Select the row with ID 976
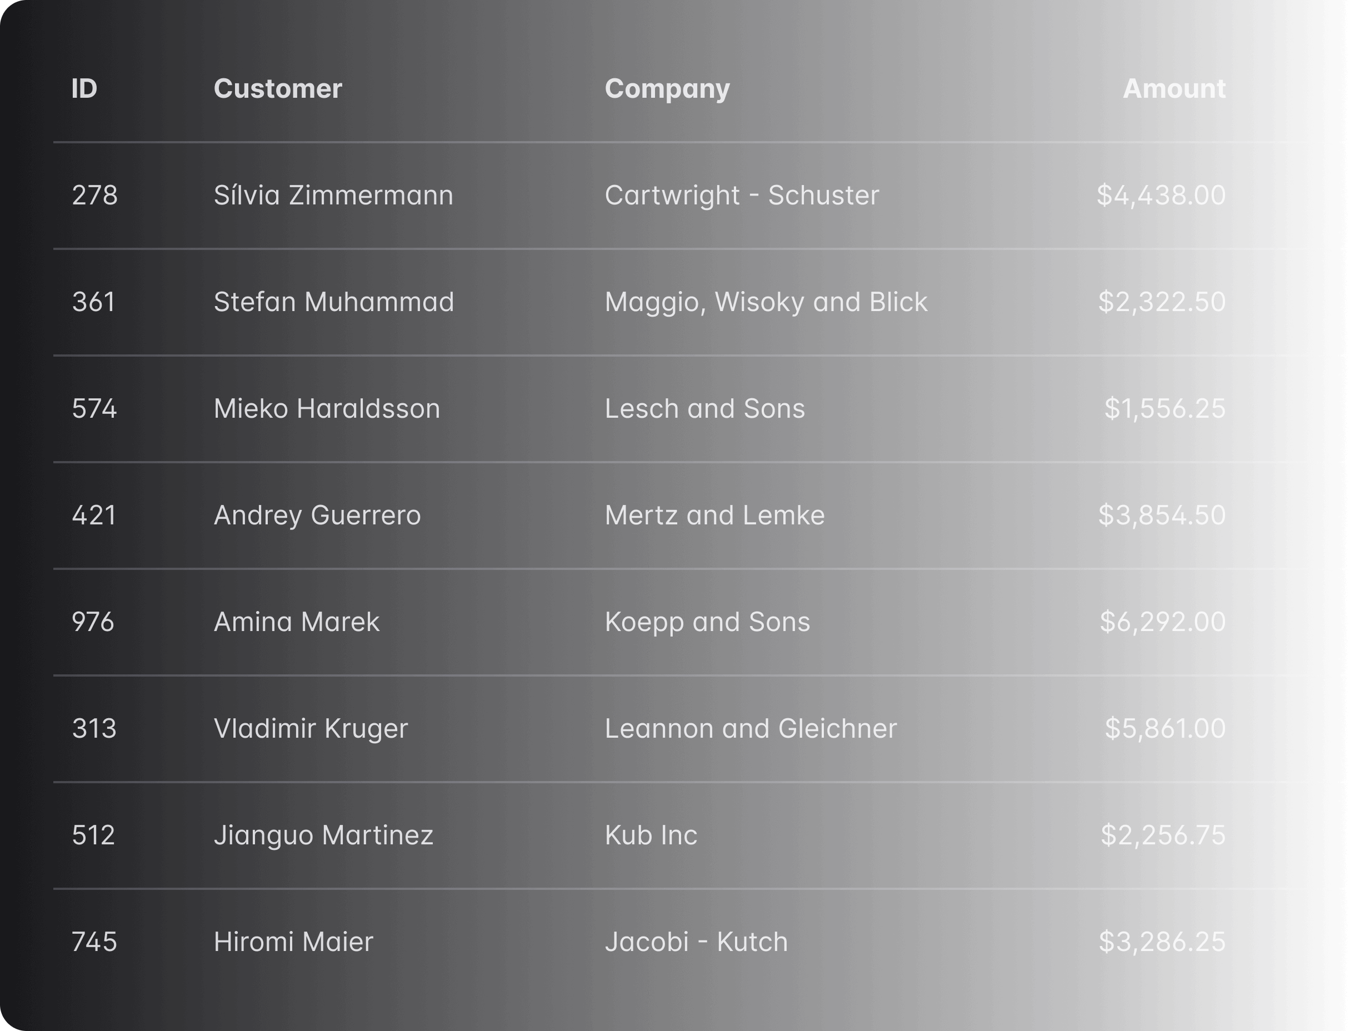Viewport: 1360px width, 1031px height. 93,622
